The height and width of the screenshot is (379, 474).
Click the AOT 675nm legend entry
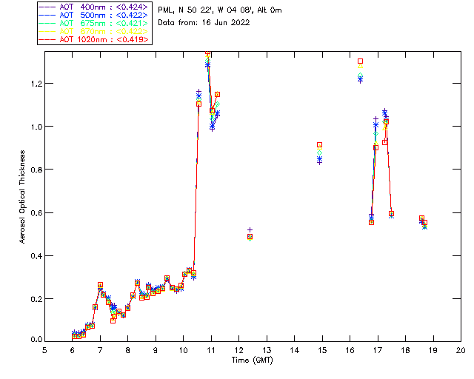[94, 23]
